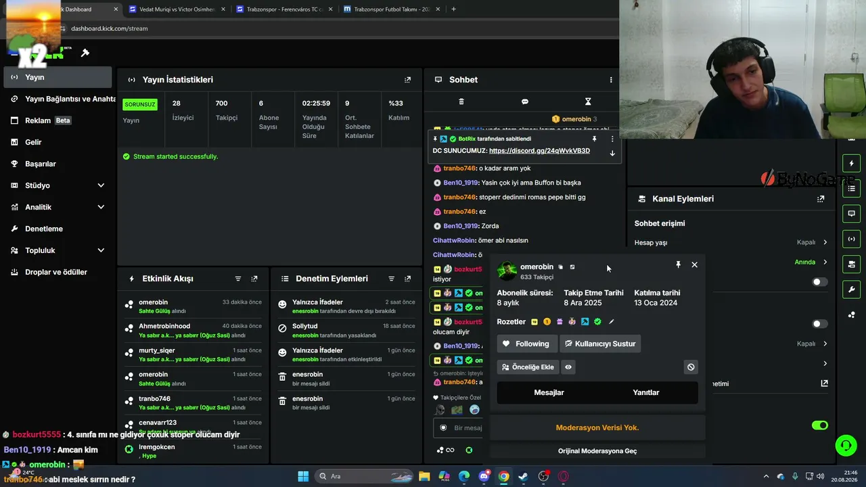Expand the Topluluk submenu chevron
This screenshot has height=487, width=866.
pos(101,250)
